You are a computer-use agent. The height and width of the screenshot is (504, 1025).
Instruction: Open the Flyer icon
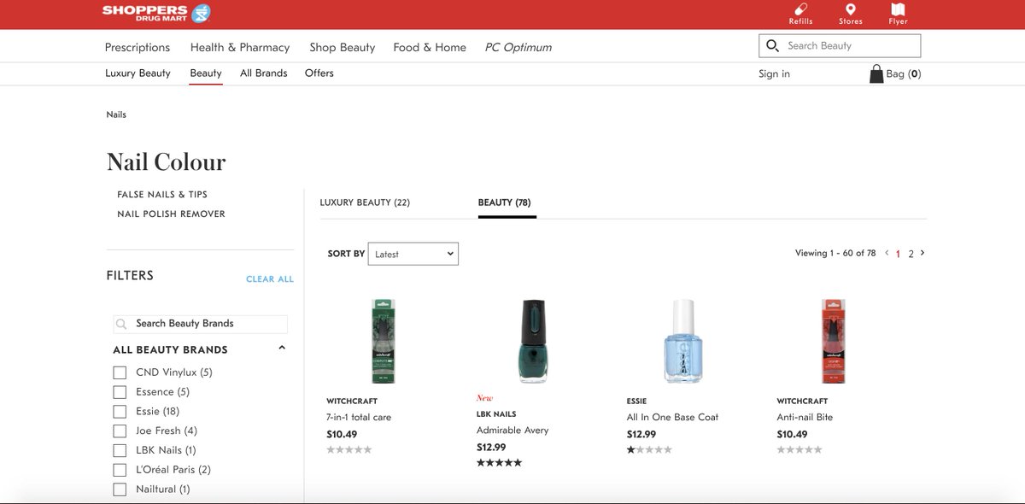click(898, 9)
